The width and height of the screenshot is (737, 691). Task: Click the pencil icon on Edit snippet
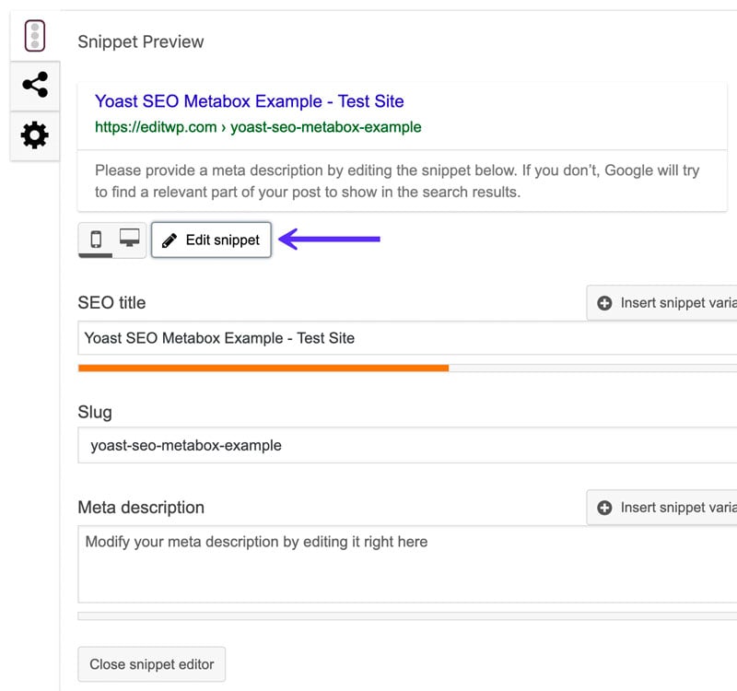point(170,240)
